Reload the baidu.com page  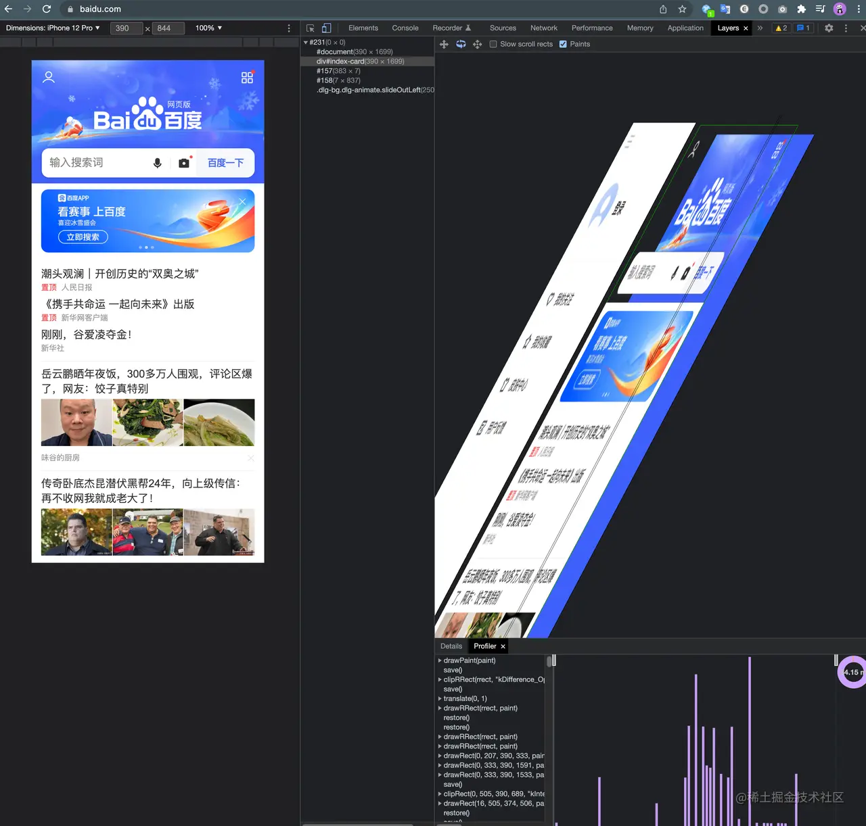[x=47, y=9]
